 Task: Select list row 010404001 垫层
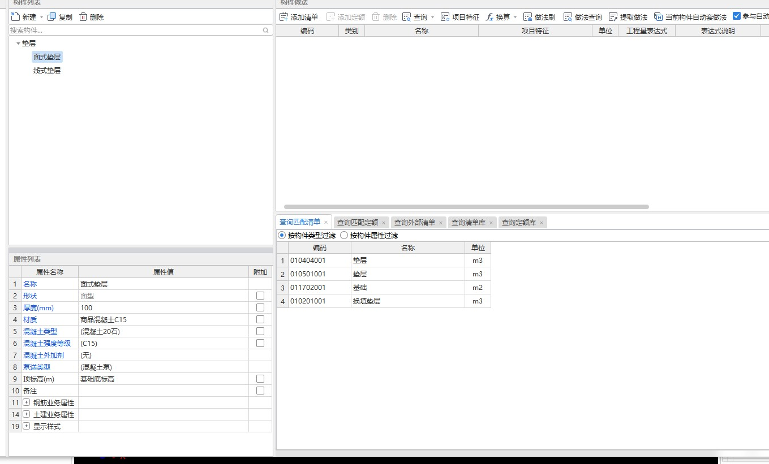(384, 261)
